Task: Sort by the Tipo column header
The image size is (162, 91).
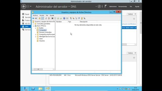Action: [x=73, y=22]
